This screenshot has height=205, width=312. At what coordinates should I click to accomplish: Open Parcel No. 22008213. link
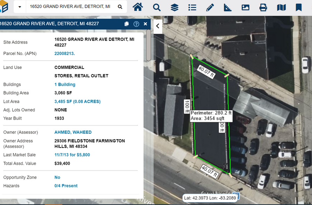(65, 54)
